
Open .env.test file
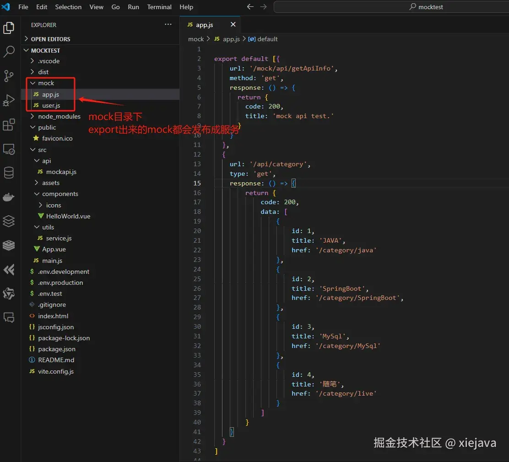click(x=100, y=294)
